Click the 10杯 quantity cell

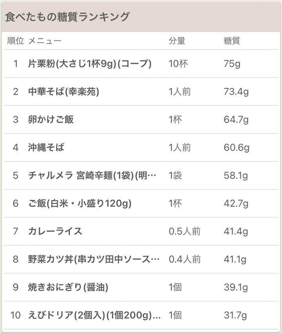coord(178,64)
